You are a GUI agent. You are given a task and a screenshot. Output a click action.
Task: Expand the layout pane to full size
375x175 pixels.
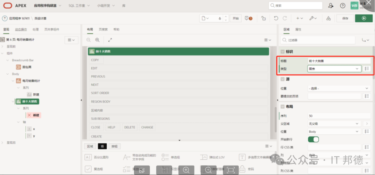110,40
